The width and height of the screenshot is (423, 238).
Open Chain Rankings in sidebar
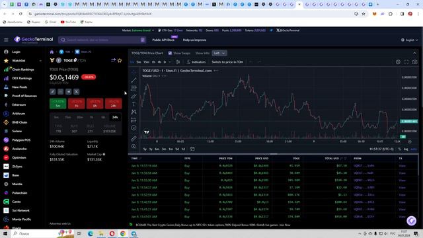(23, 69)
